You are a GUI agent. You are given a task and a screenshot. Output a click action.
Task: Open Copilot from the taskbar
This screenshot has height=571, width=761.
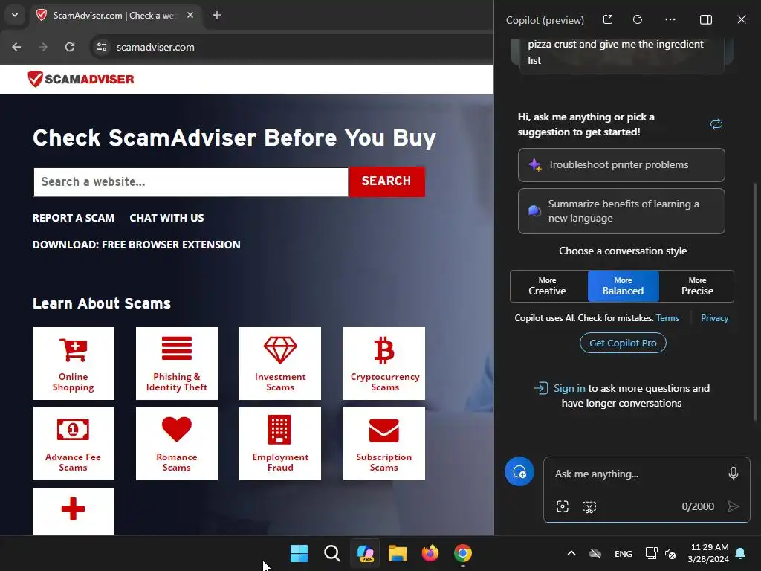pyautogui.click(x=365, y=553)
